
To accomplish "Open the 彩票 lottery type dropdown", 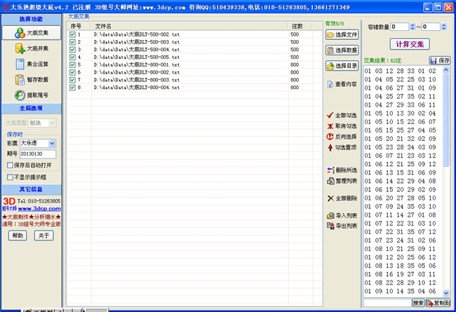I will tap(52, 143).
